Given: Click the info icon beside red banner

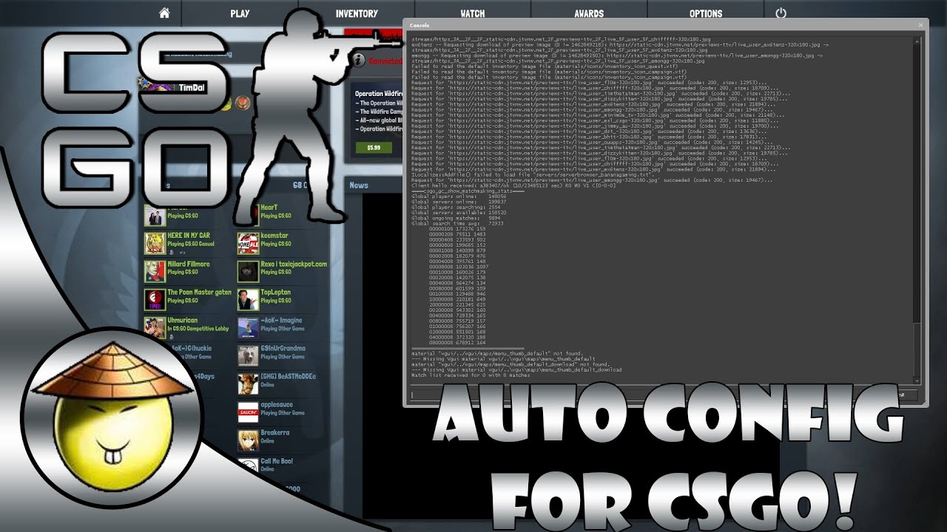Looking at the screenshot, I should tap(358, 61).
